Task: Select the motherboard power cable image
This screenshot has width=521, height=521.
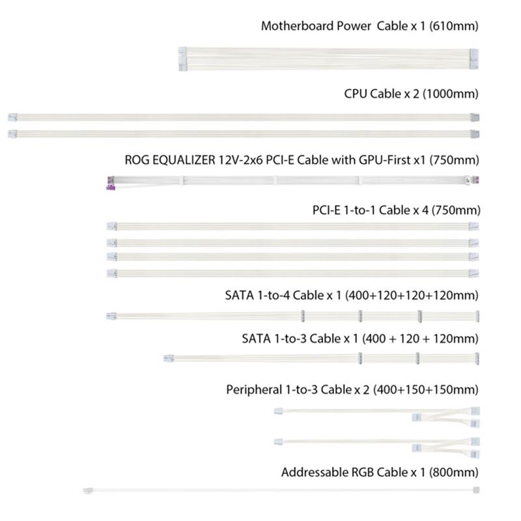Action: tap(329, 59)
